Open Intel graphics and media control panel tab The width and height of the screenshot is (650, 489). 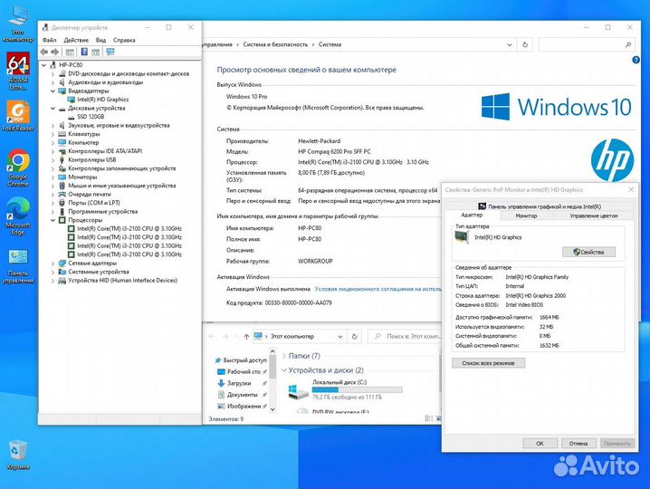coord(540,206)
